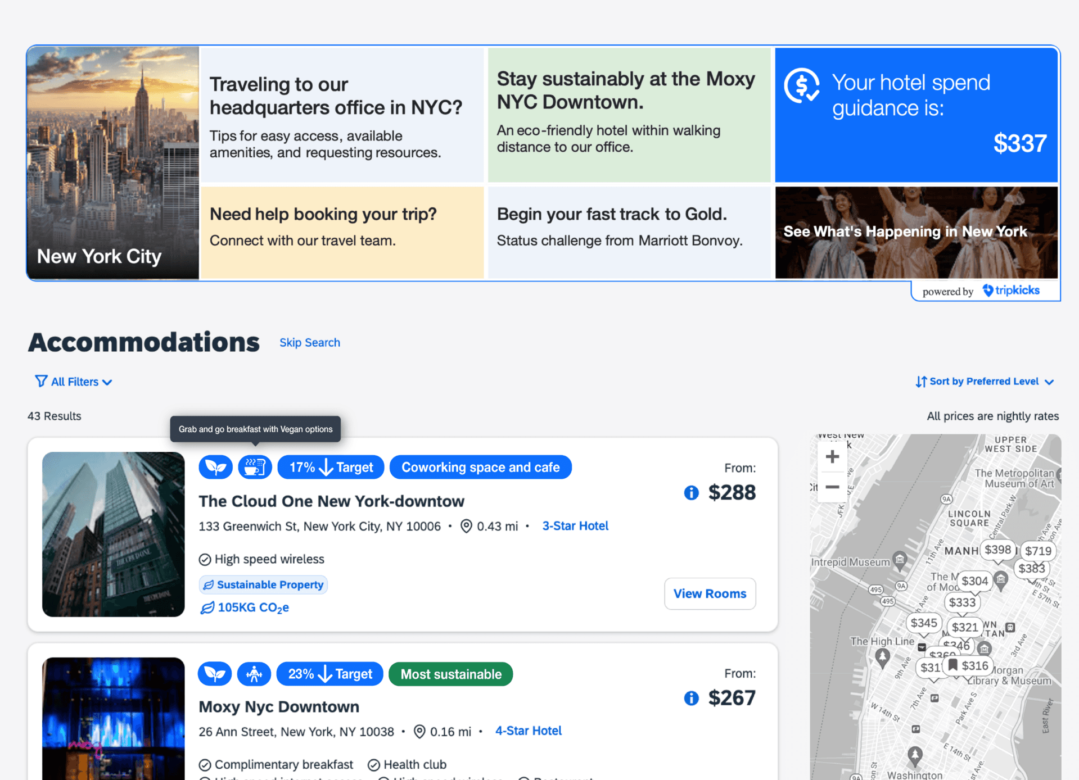The image size is (1079, 780).
Task: Click the Health club amenity text
Action: click(415, 764)
